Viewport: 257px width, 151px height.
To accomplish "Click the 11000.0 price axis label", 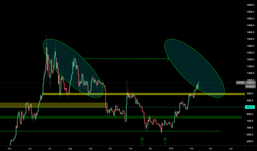I will (250, 73).
